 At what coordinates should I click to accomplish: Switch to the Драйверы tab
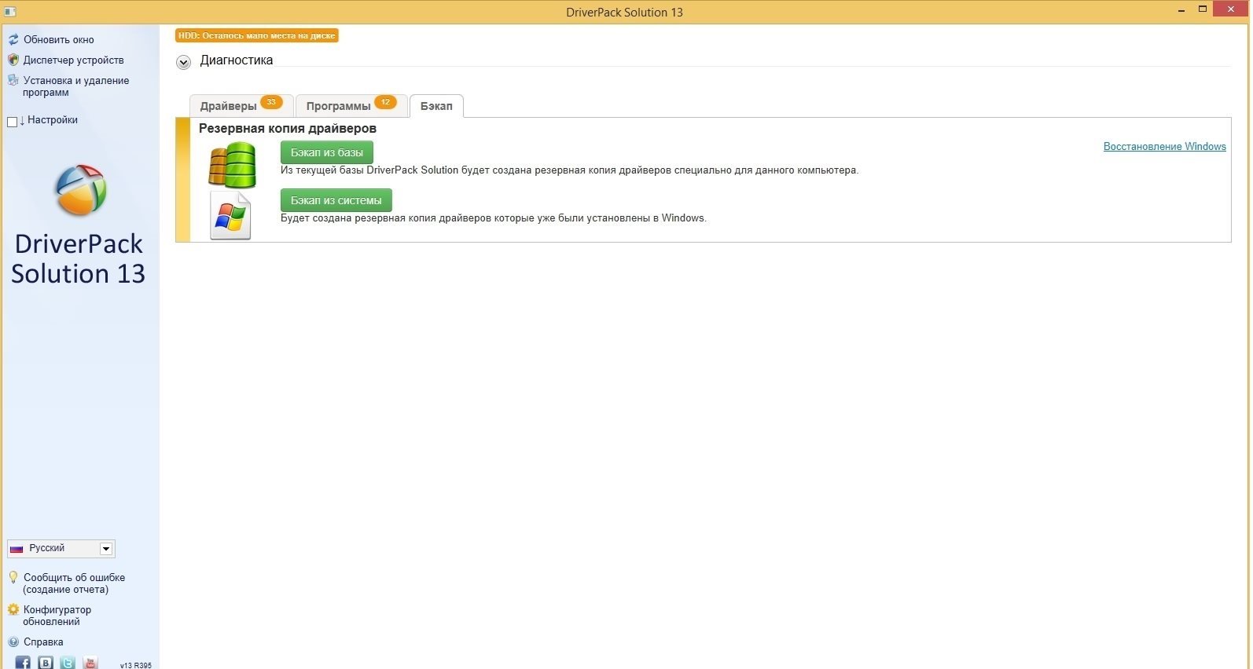click(241, 105)
